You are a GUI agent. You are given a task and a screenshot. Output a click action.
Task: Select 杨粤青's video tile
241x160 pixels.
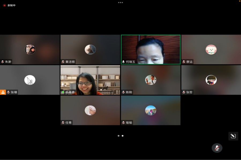90,80
